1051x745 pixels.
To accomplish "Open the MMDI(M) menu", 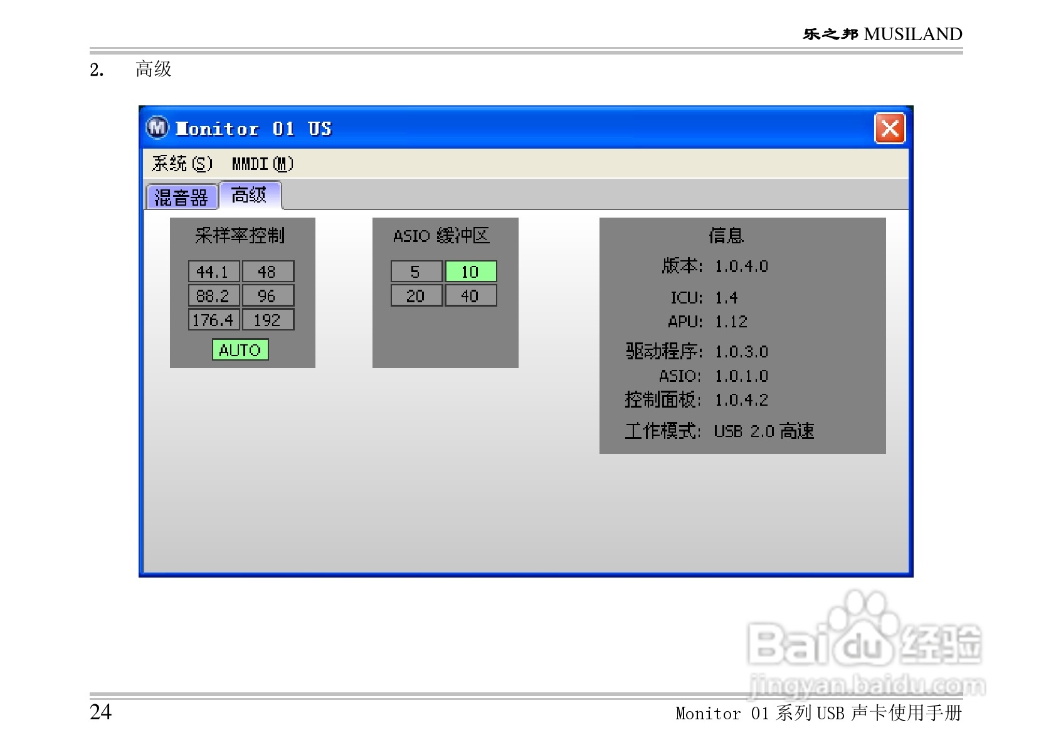I will click(x=262, y=164).
